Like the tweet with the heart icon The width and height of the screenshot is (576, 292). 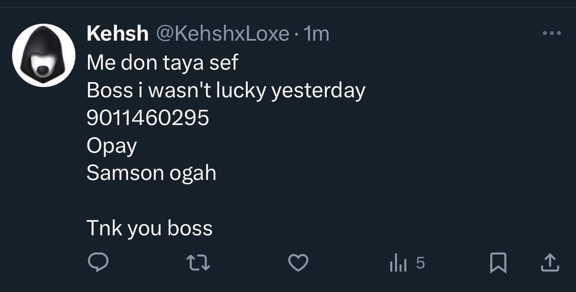(298, 263)
